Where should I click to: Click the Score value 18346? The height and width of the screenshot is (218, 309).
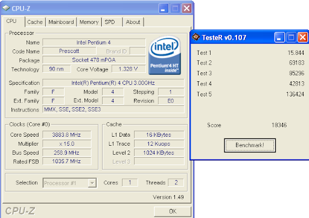click(x=279, y=125)
